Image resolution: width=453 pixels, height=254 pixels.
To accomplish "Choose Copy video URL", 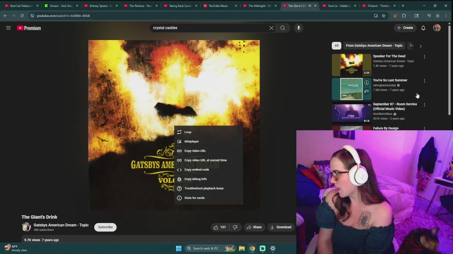I will pos(208,151).
